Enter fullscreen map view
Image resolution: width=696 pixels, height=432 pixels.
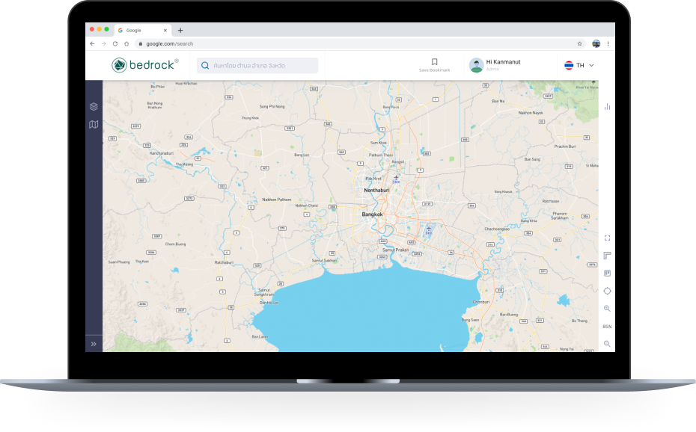click(x=607, y=238)
